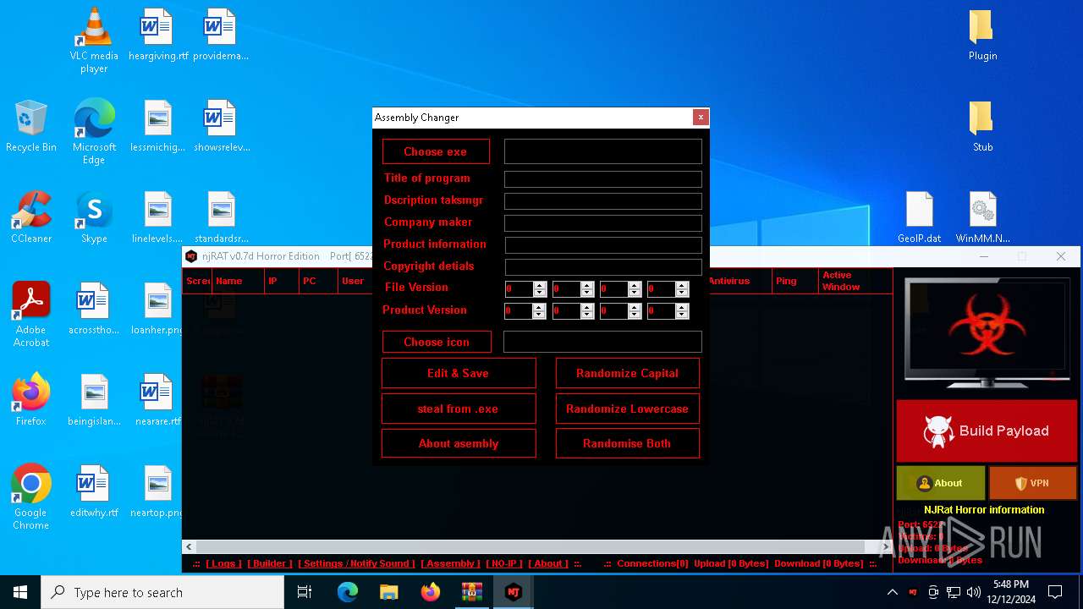Open Adobe Acrobat desktop shortcut
This screenshot has height=609, width=1083.
31,315
